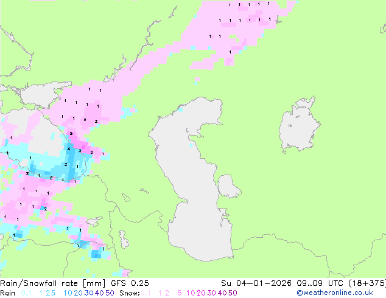Viewport: 386px width, 298px height.
Task: Pick the Rain legend value 0.1
Action: coord(26,293)
